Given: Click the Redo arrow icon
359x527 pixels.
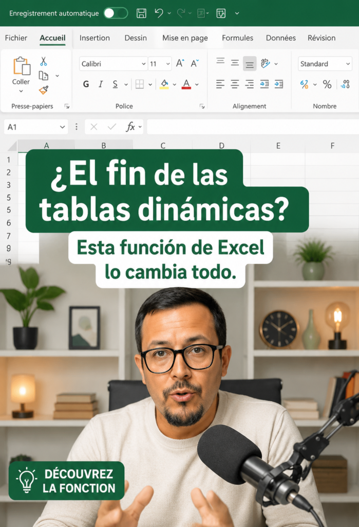Looking at the screenshot, I should tap(181, 13).
